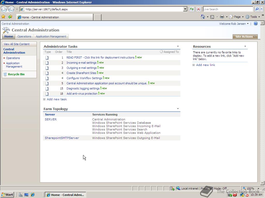Switch to the Home tab
Image resolution: width=265 pixels, height=198 pixels.
tap(9, 36)
